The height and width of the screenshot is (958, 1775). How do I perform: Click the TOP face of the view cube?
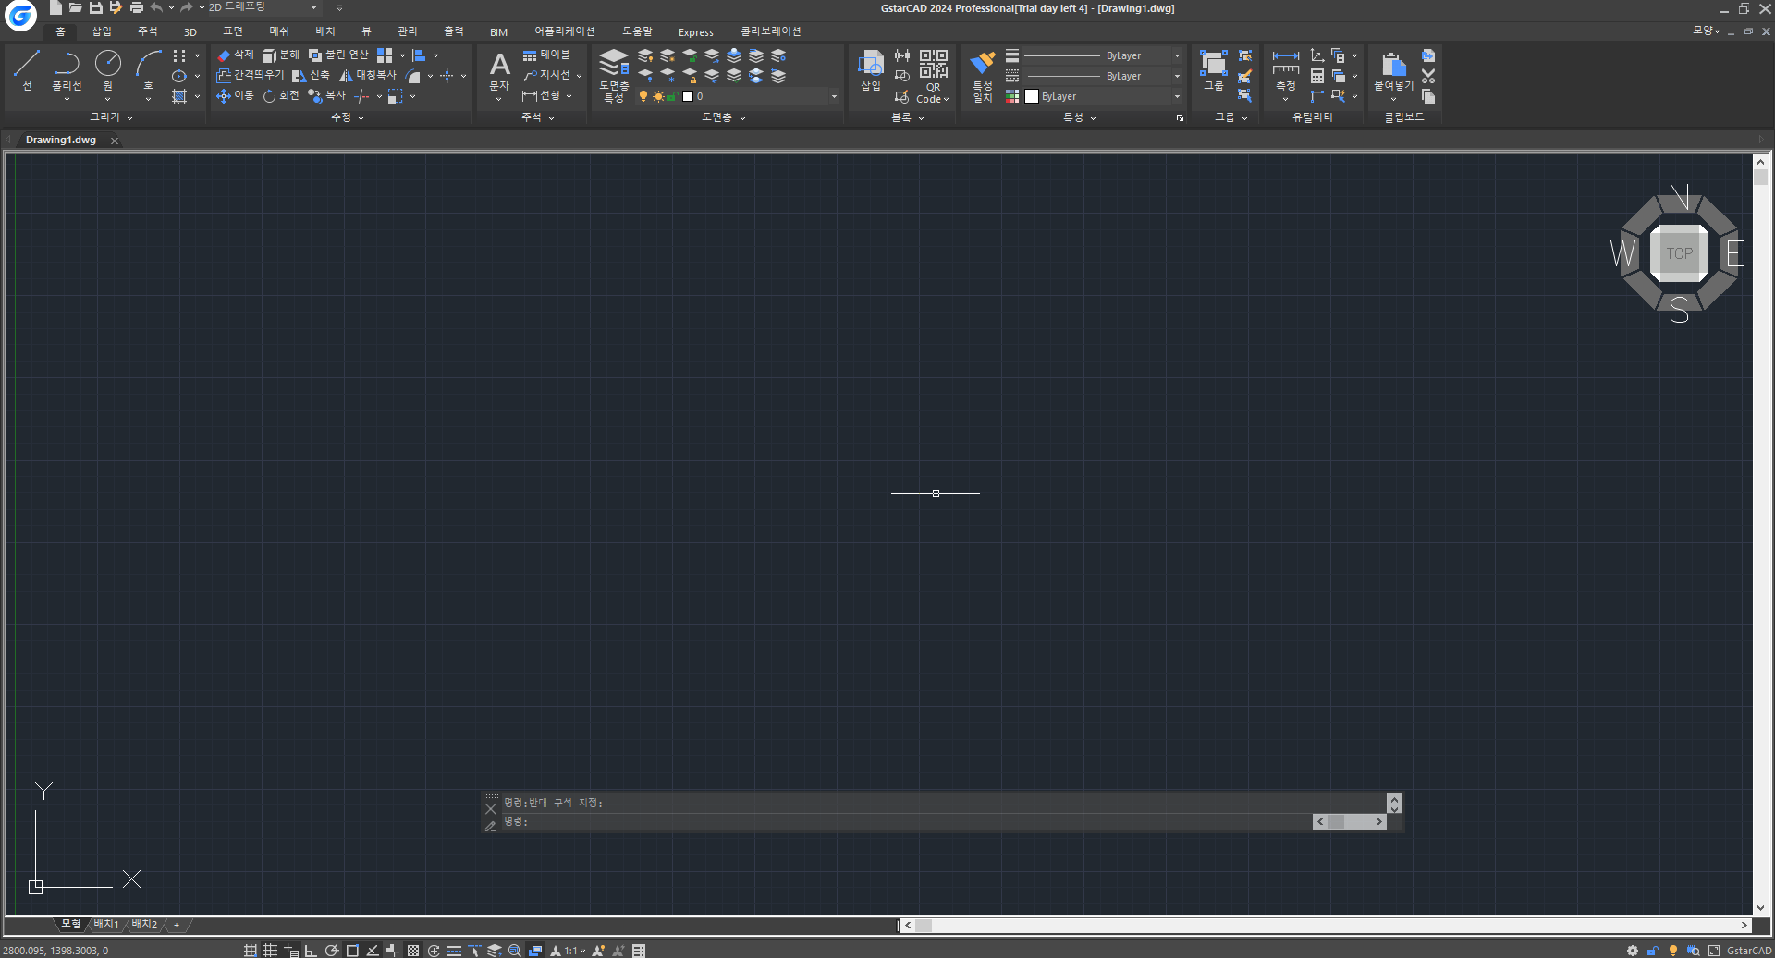tap(1679, 253)
